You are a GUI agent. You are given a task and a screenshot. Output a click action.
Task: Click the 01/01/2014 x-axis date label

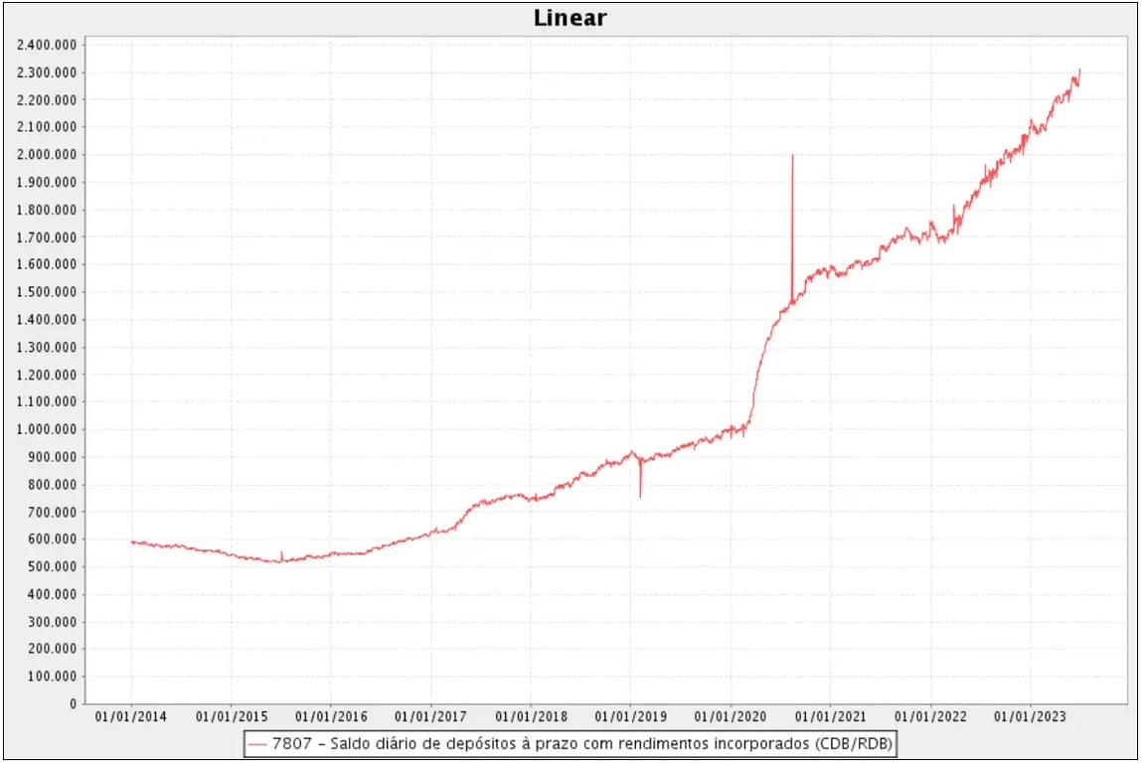(131, 716)
